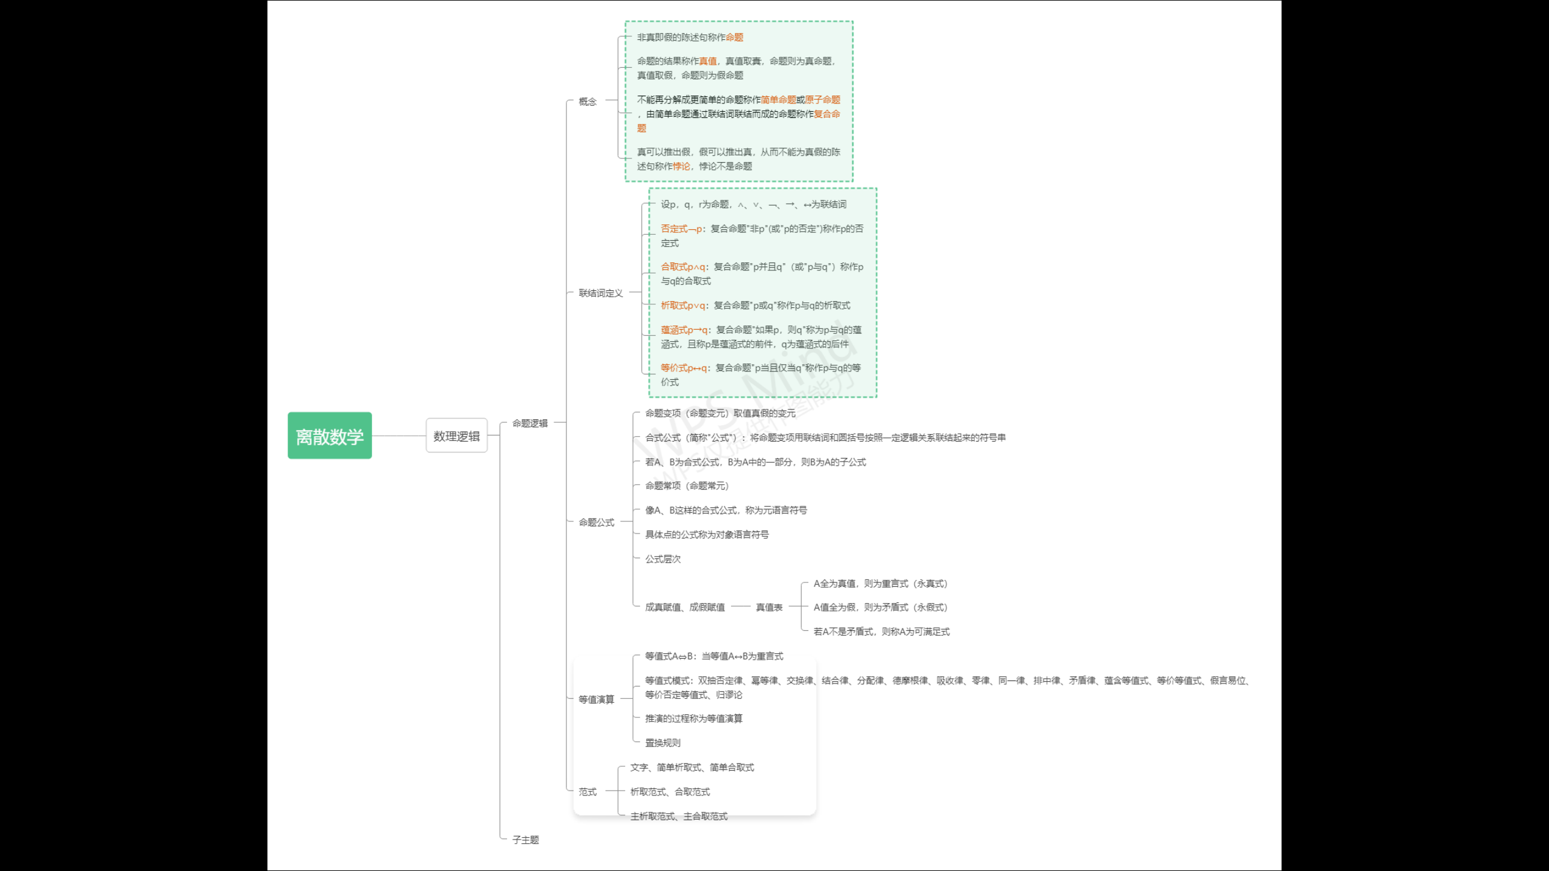Select the 离散数学 root node
This screenshot has width=1549, height=871.
click(x=329, y=435)
